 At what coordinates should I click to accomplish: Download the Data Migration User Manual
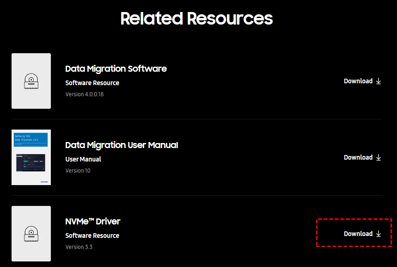point(358,157)
